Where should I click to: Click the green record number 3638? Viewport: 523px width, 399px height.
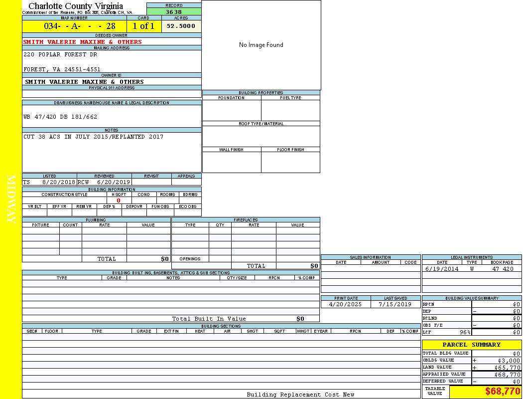(x=174, y=11)
